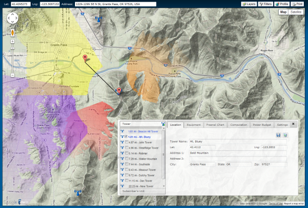
Task: Open the Fresnel Chart tab
Action: [215, 125]
